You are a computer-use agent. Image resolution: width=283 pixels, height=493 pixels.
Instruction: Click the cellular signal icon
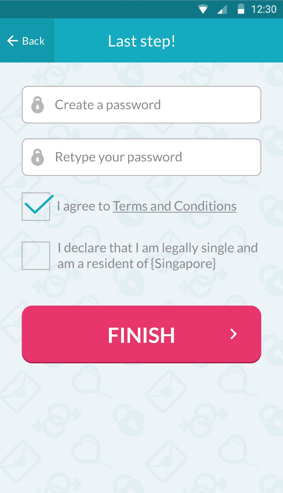pyautogui.click(x=222, y=9)
